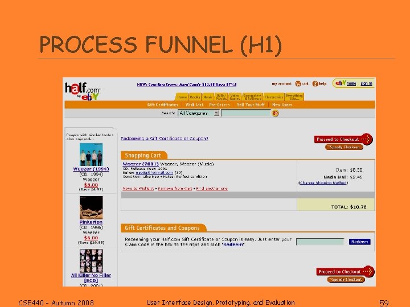Click Change Shipping Method link
This screenshot has width=410, height=307.
point(323,182)
